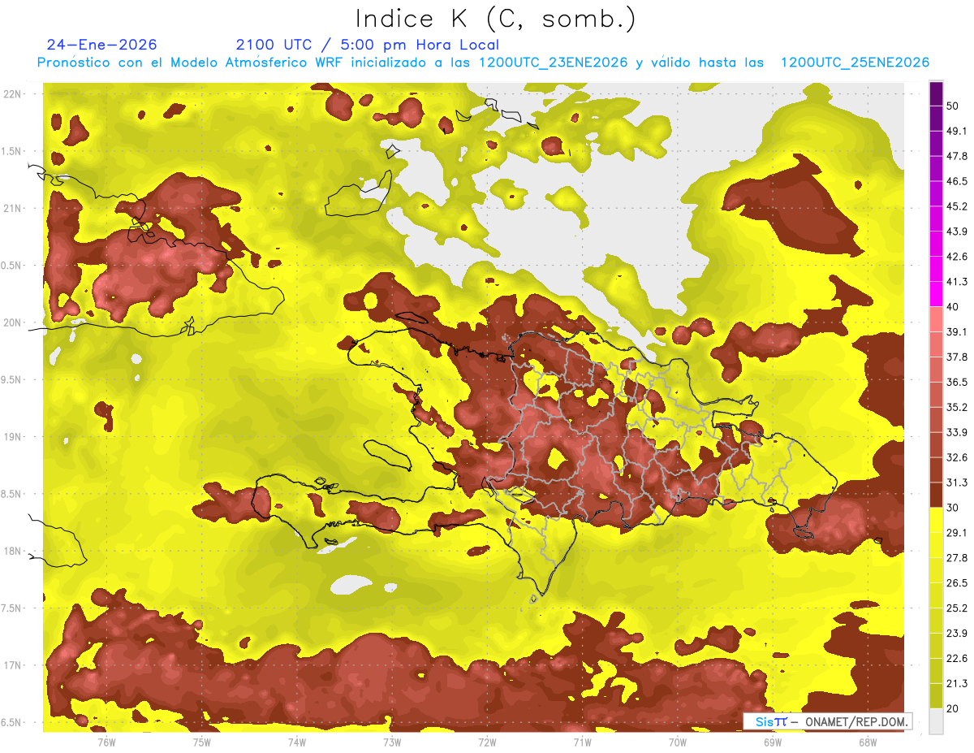Screen dimensions: 974x753
Task: Click longitude label '73W'
Action: tap(392, 742)
